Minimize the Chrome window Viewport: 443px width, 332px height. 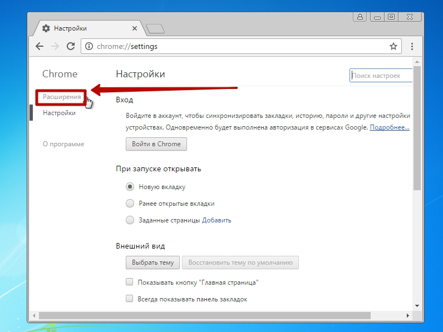377,17
